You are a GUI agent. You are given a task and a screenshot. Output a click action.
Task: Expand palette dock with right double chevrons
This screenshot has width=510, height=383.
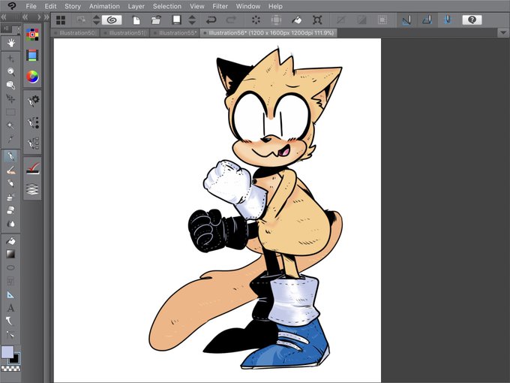click(46, 17)
